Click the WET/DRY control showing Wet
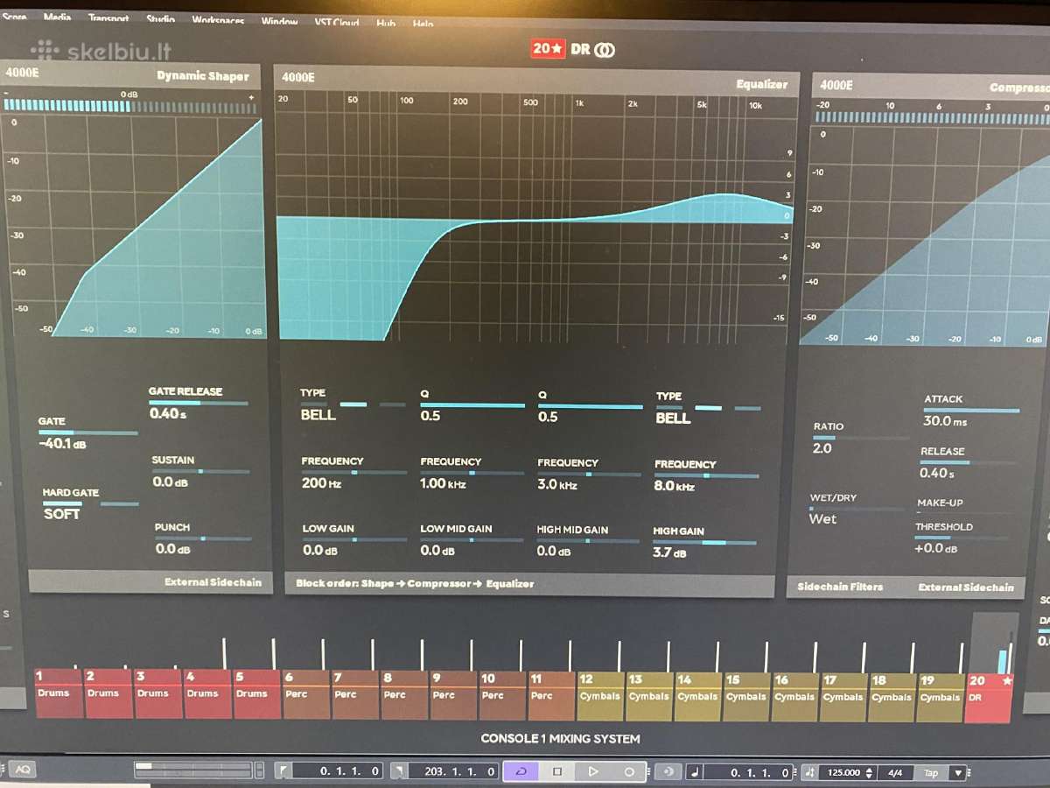Image resolution: width=1050 pixels, height=788 pixels. [x=857, y=509]
